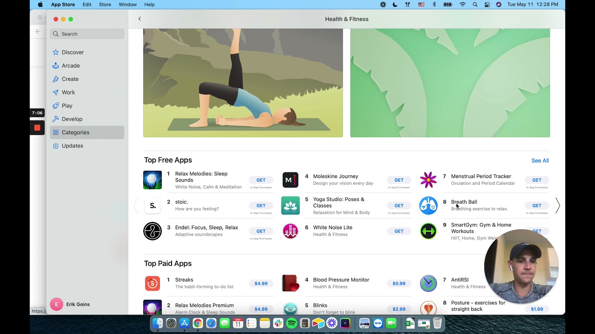
Task: Open the AntiRSI clock app icon
Action: pos(428,283)
